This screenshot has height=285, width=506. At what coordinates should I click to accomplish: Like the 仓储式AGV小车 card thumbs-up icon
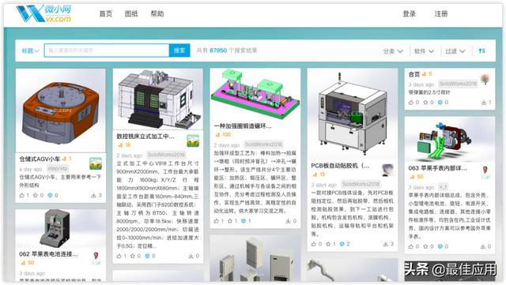coord(22,195)
